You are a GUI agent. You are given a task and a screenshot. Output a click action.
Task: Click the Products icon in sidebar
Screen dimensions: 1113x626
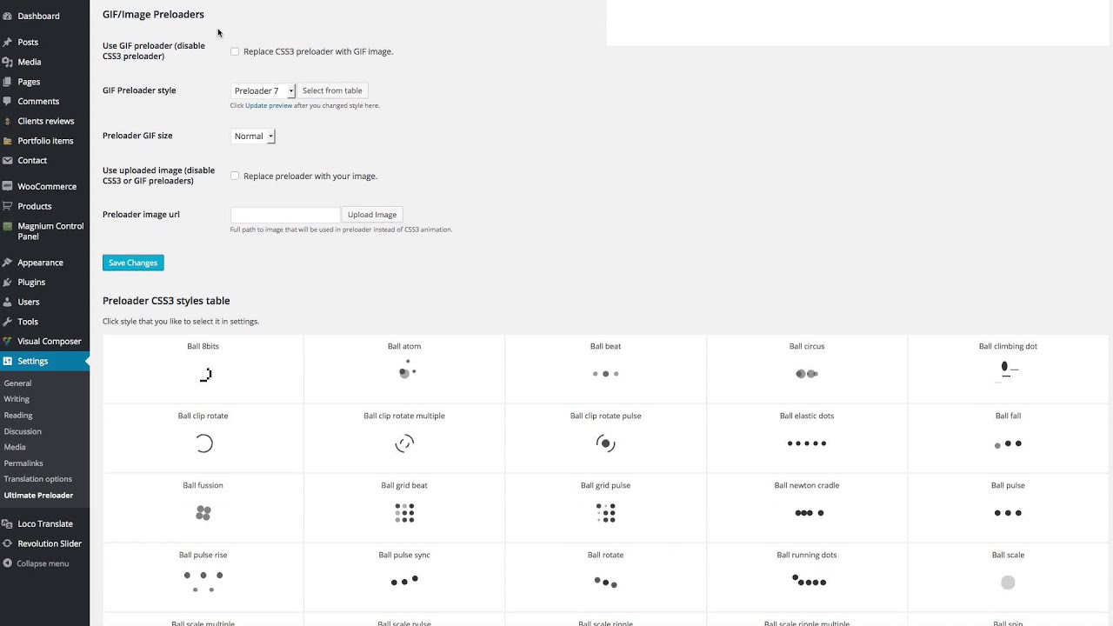[x=7, y=206]
